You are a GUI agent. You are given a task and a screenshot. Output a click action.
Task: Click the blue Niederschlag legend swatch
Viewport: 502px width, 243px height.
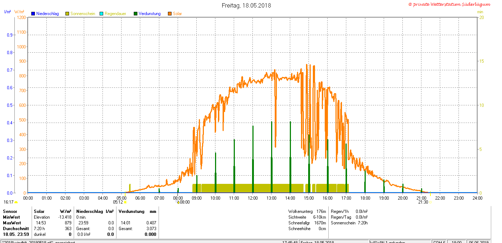point(33,14)
